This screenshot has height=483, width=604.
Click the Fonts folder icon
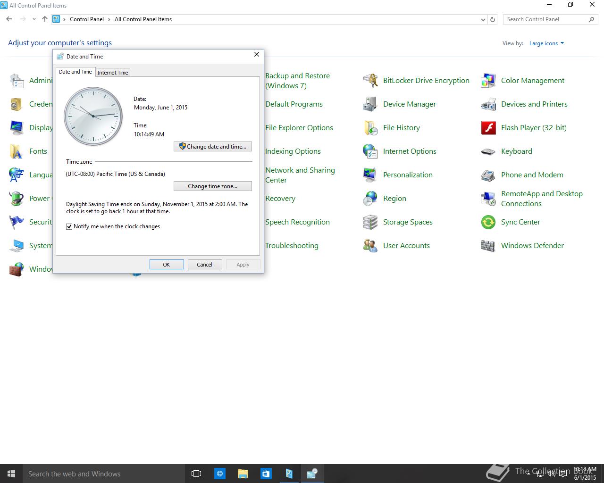17,151
